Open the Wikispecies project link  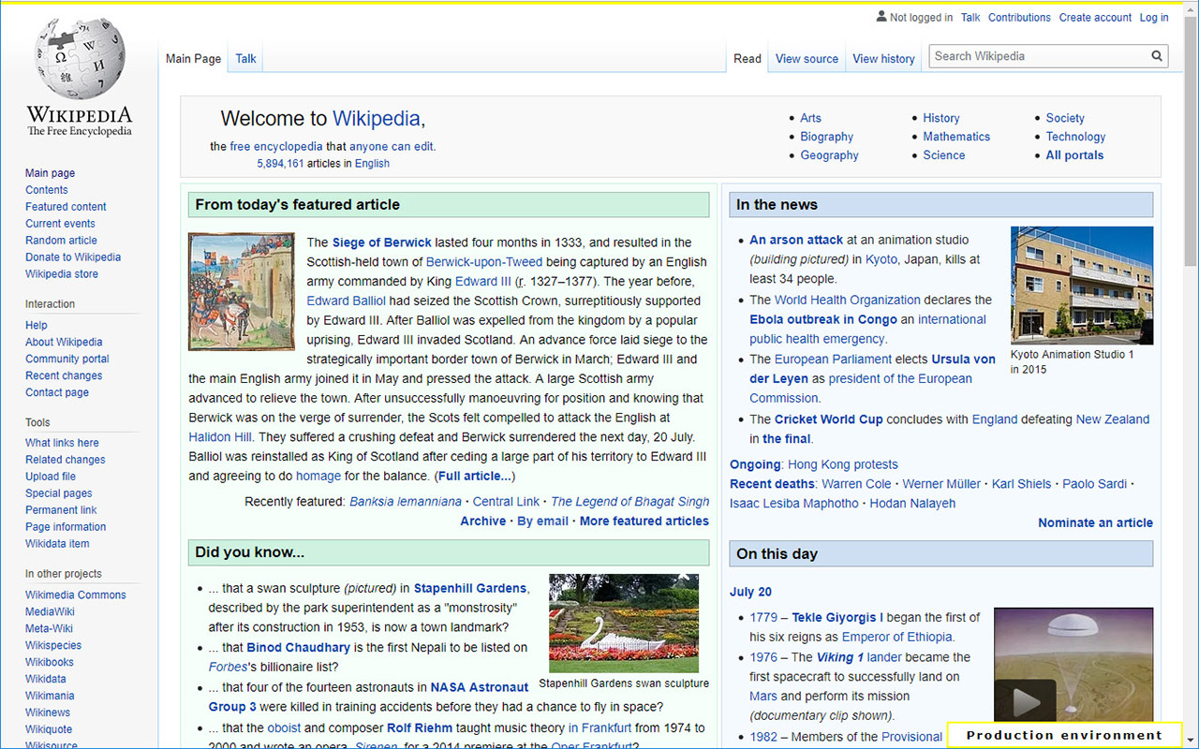53,645
